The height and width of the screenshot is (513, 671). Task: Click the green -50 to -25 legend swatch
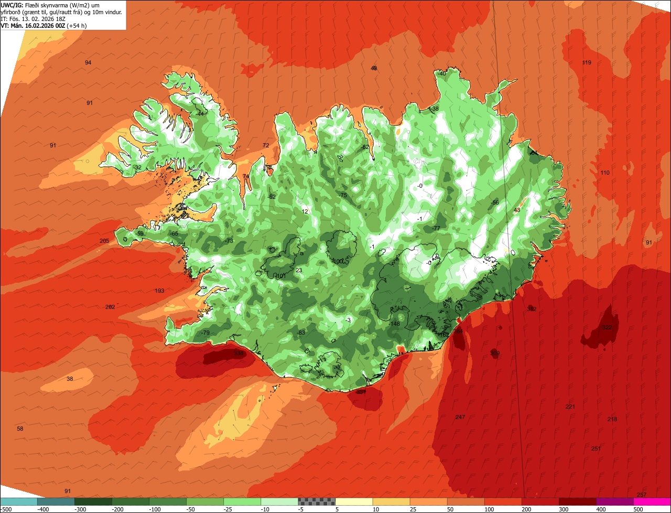(x=205, y=501)
